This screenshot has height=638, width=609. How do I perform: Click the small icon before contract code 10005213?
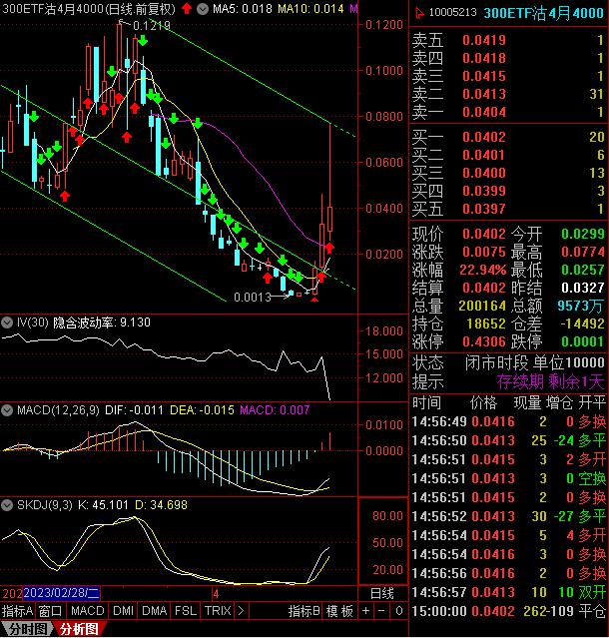pyautogui.click(x=420, y=12)
